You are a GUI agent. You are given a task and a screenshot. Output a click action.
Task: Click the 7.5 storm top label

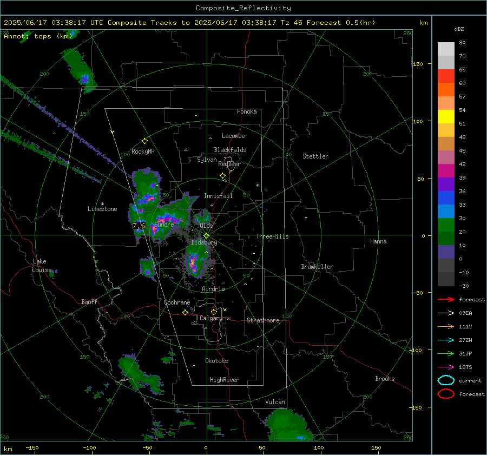coord(139,226)
